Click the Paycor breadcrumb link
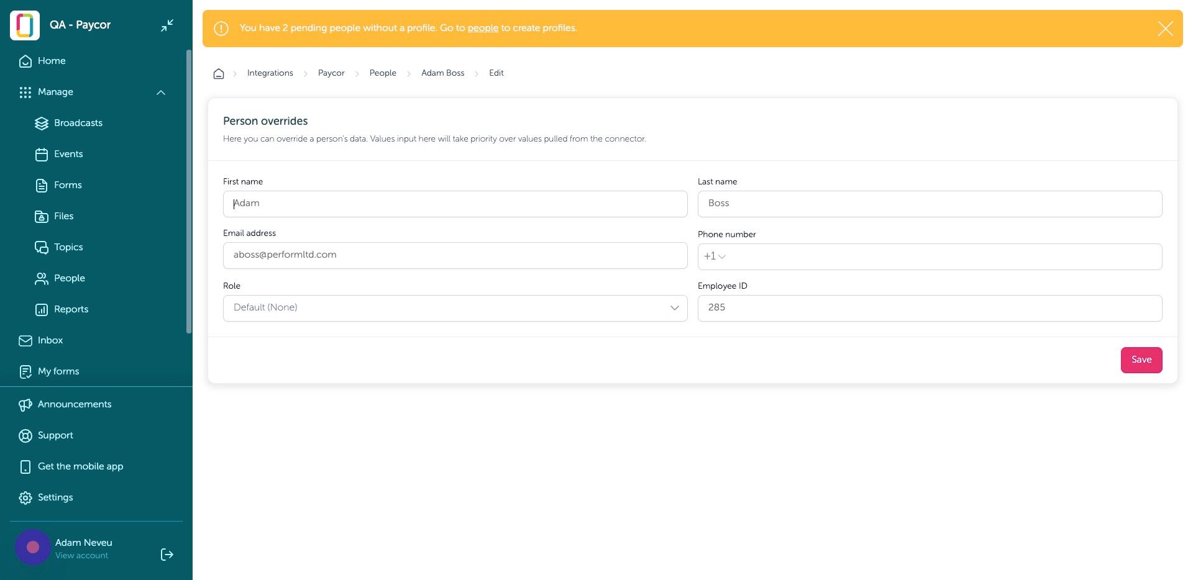The height and width of the screenshot is (580, 1193). 331,73
